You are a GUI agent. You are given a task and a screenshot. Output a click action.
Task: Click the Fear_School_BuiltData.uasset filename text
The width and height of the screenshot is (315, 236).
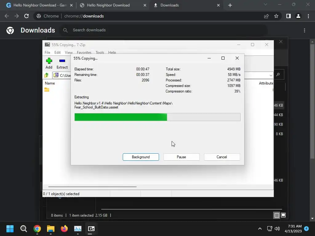(x=96, y=107)
